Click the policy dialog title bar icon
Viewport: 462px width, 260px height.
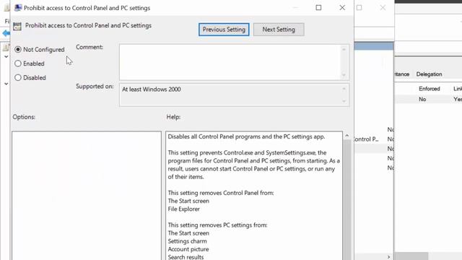pos(18,8)
